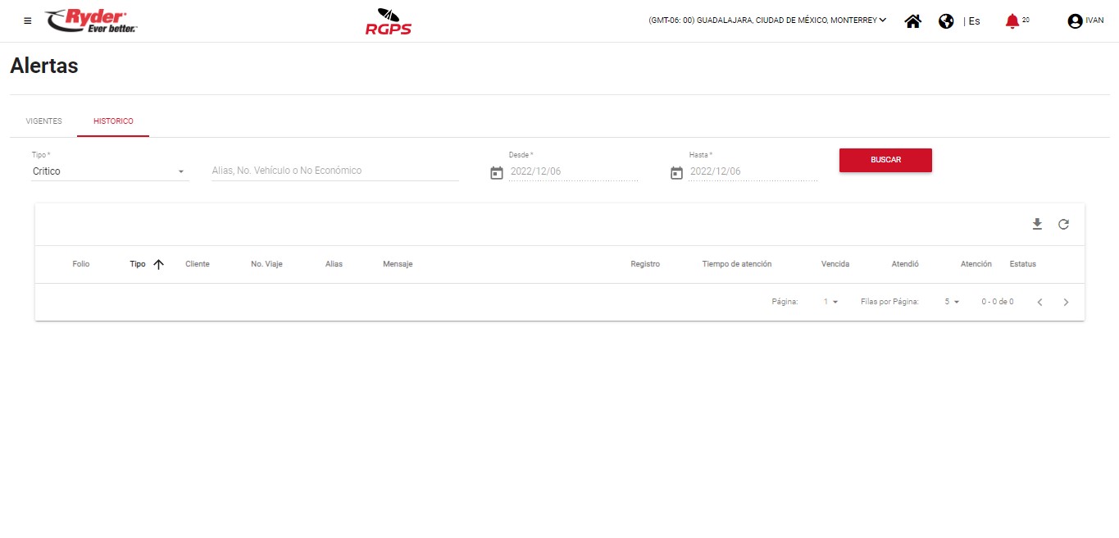Switch to the Vigentes tab
Image resolution: width=1119 pixels, height=538 pixels.
(x=43, y=121)
